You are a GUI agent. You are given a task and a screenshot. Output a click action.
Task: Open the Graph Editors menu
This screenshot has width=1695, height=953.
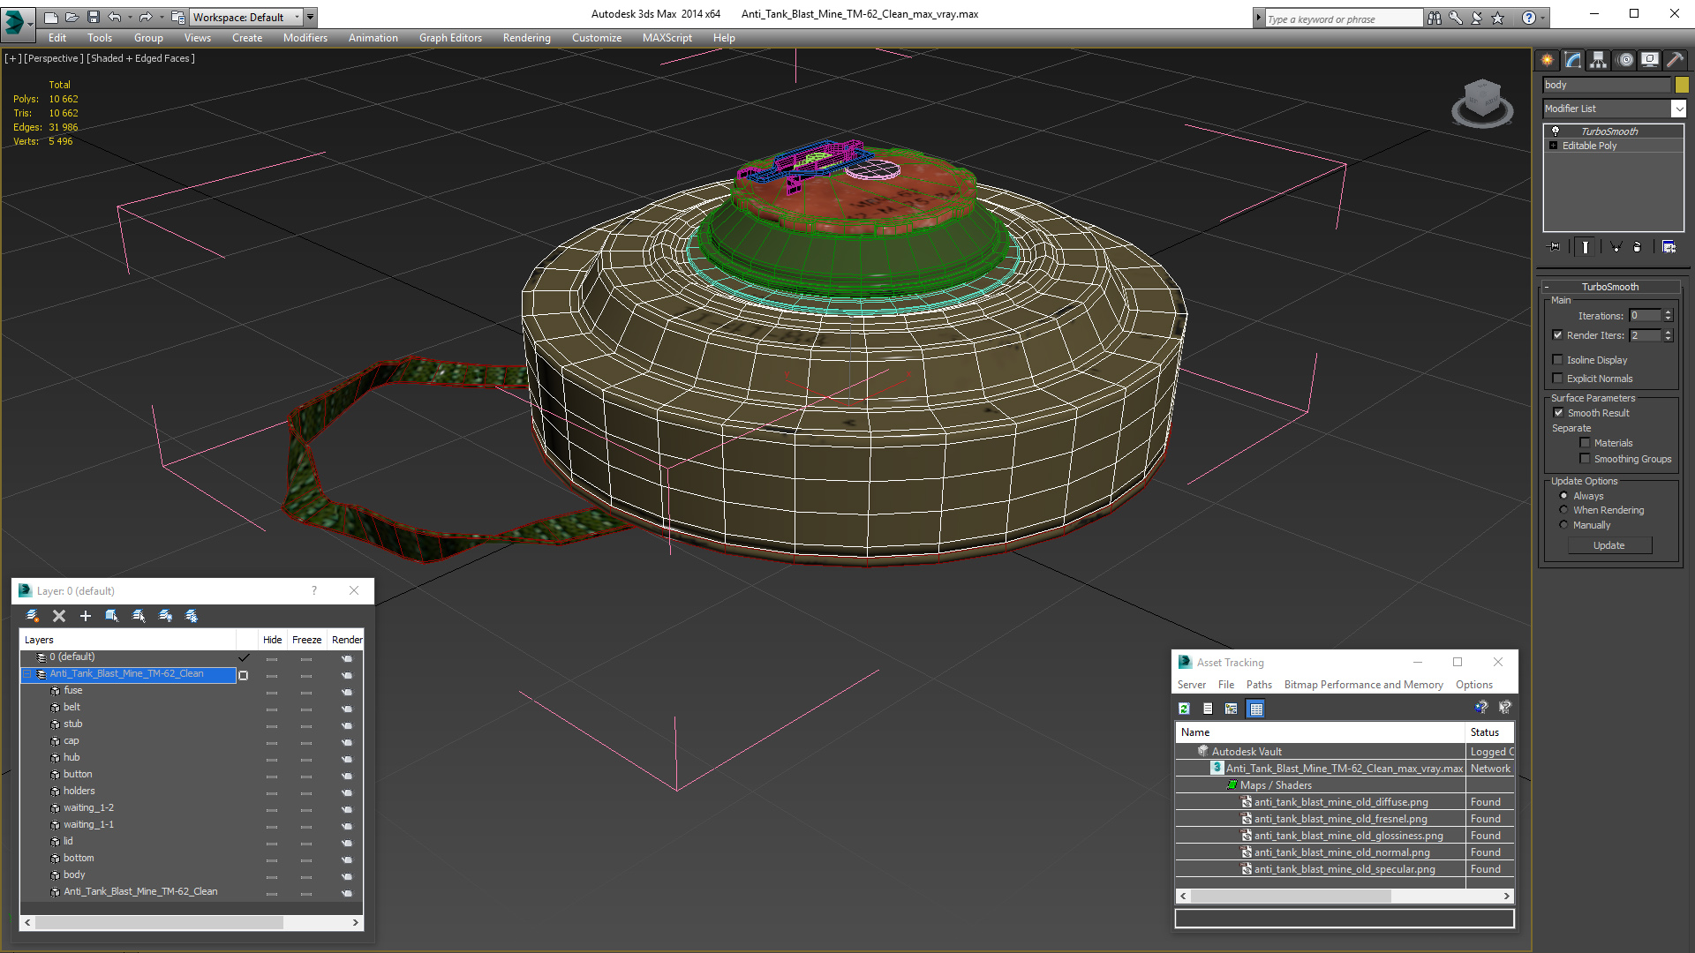pyautogui.click(x=450, y=38)
